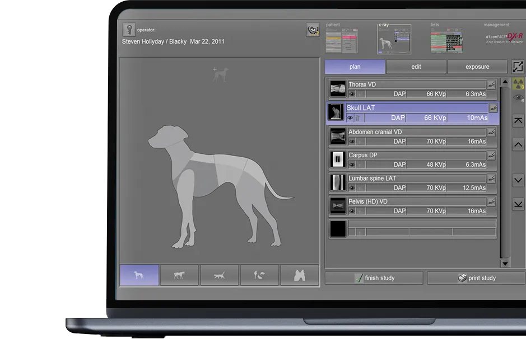This screenshot has height=339, width=526.
Task: Click the fullscreen expand arrows icon
Action: [x=518, y=67]
